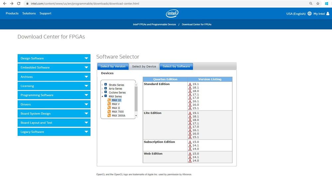Image resolution: width=332 pixels, height=177 pixels.
Task: Click the device tree scrollbar thumb
Action: (x=136, y=99)
